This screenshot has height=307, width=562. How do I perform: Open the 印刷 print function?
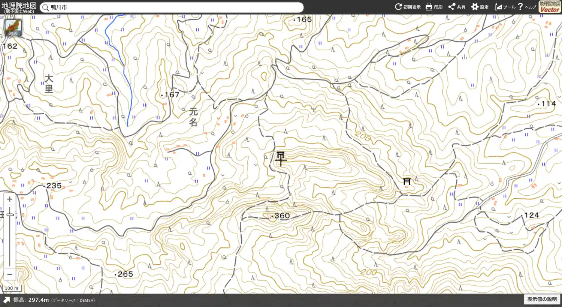[434, 7]
